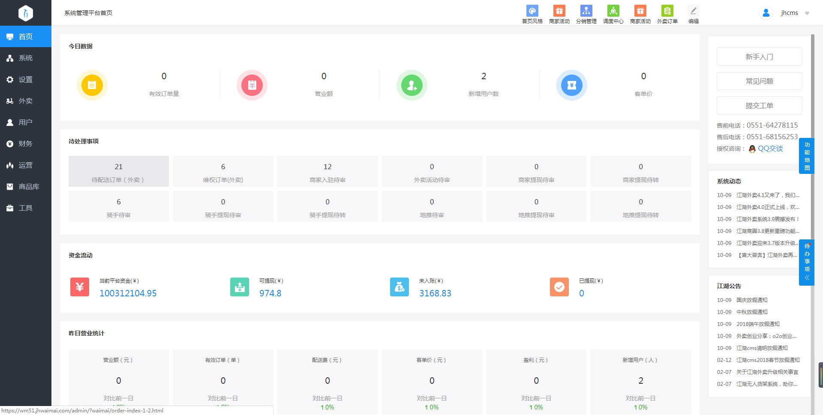Click the 100312104.95 platform funds value
This screenshot has width=823, height=415.
(x=128, y=293)
